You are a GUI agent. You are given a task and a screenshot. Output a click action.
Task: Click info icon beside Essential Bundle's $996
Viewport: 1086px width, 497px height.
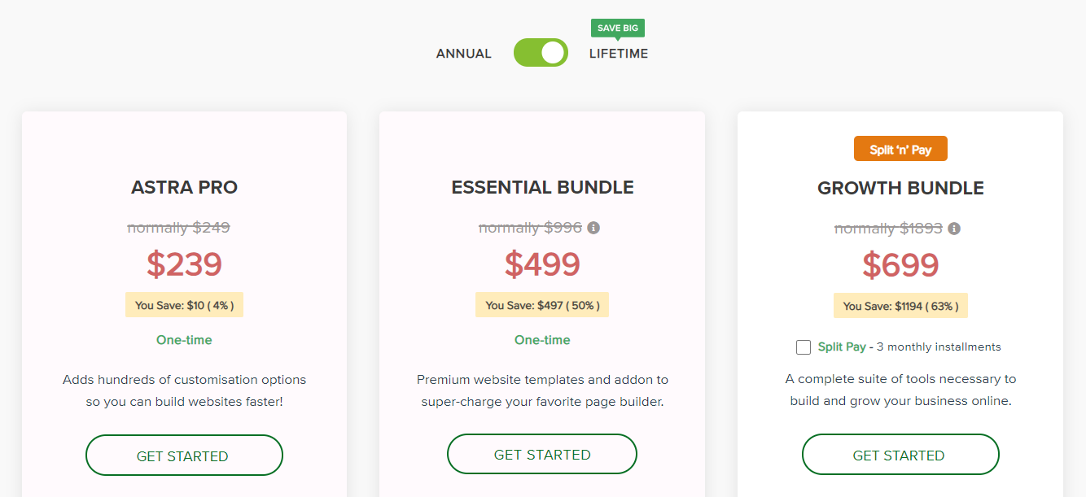tap(593, 228)
